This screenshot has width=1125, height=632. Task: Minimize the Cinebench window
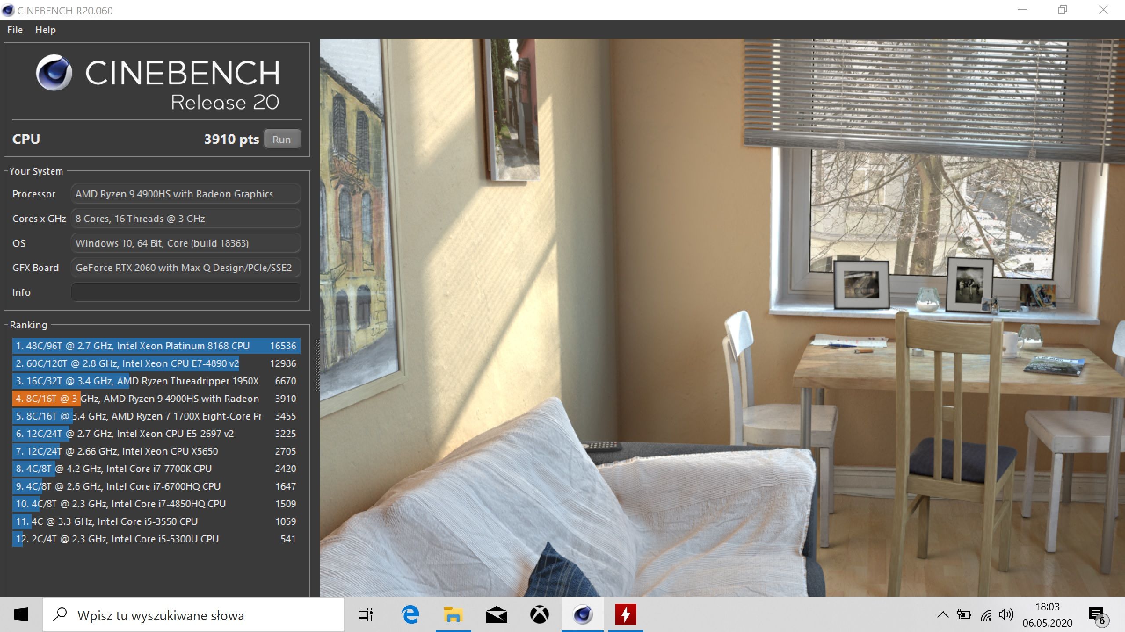point(1023,10)
